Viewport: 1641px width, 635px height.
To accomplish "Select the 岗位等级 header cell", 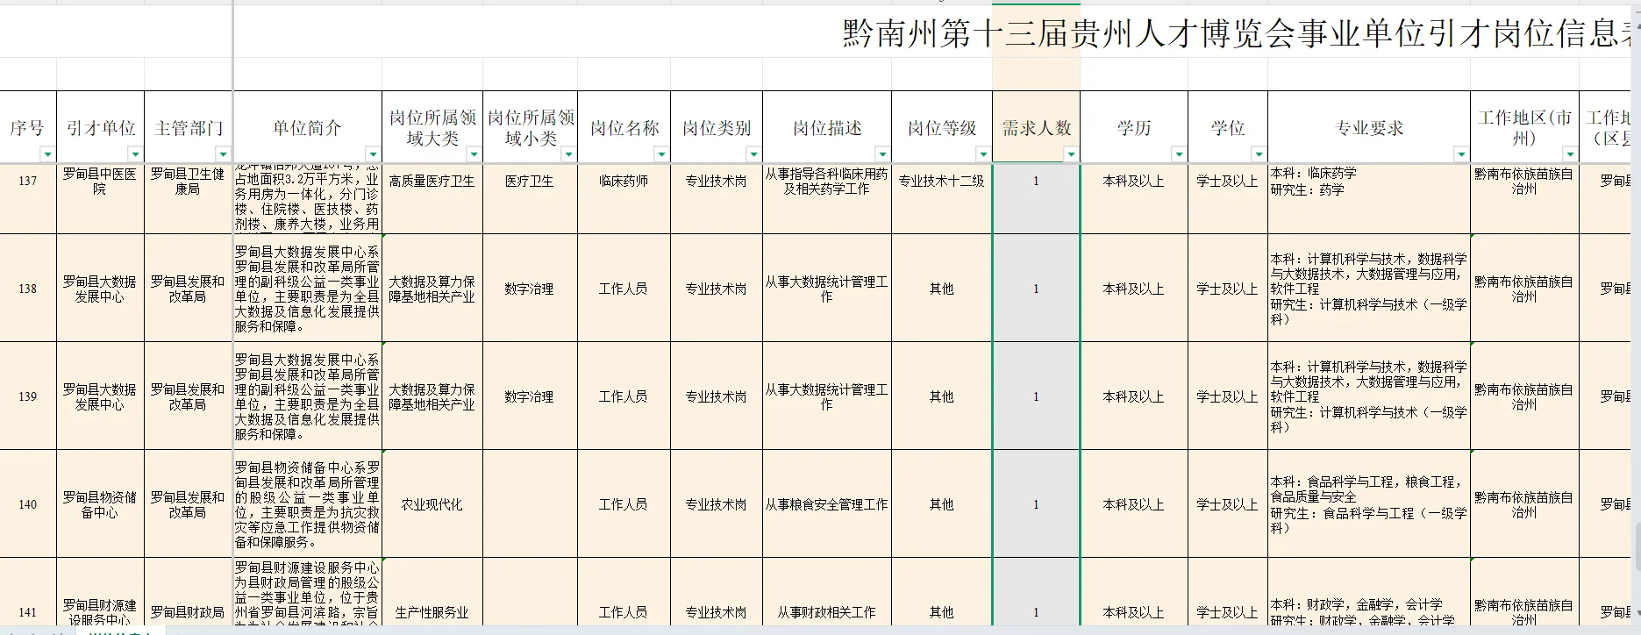I will point(942,128).
